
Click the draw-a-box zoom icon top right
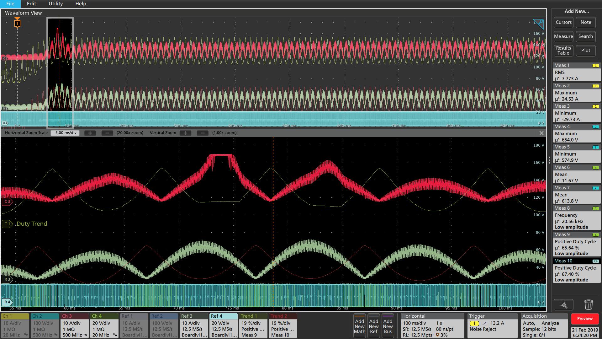coord(538,24)
